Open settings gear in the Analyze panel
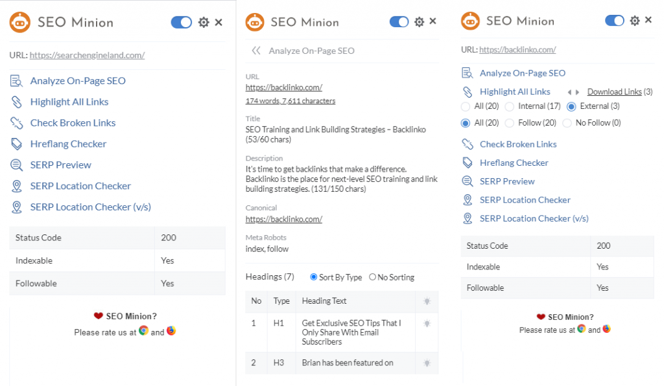Viewport: 664px width, 386px height. [x=420, y=21]
